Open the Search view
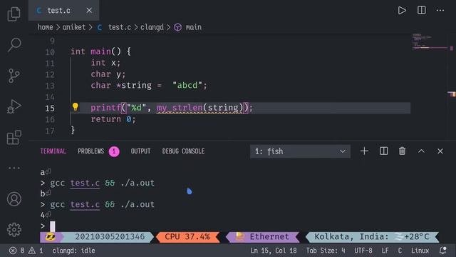This screenshot has width=456, height=257. tap(14, 44)
